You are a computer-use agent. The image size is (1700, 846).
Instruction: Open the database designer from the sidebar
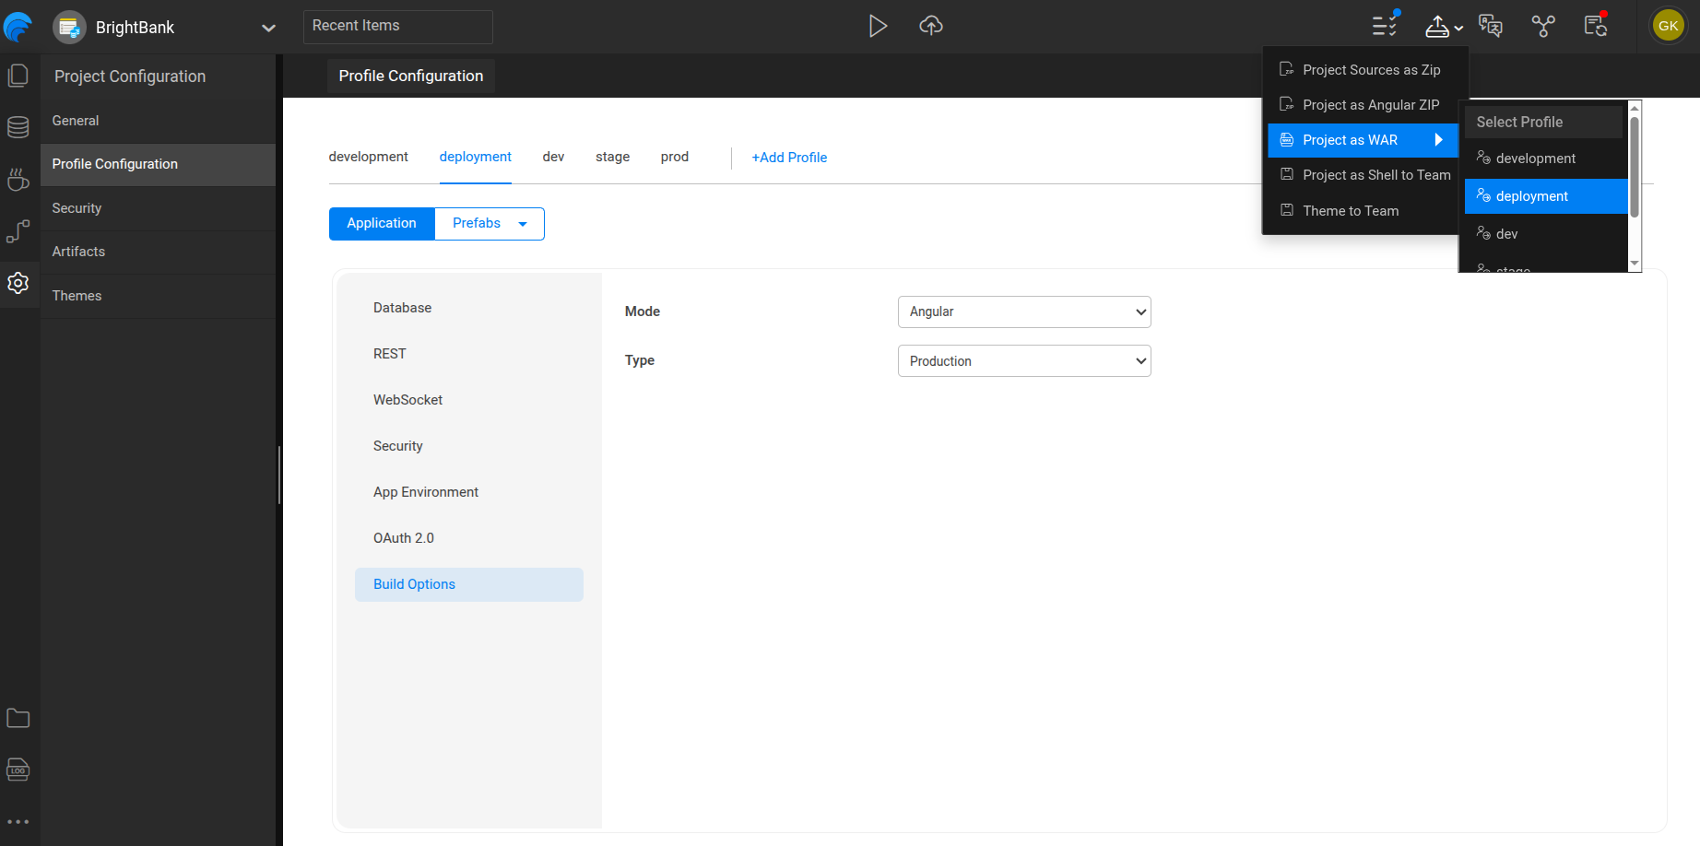(x=18, y=127)
